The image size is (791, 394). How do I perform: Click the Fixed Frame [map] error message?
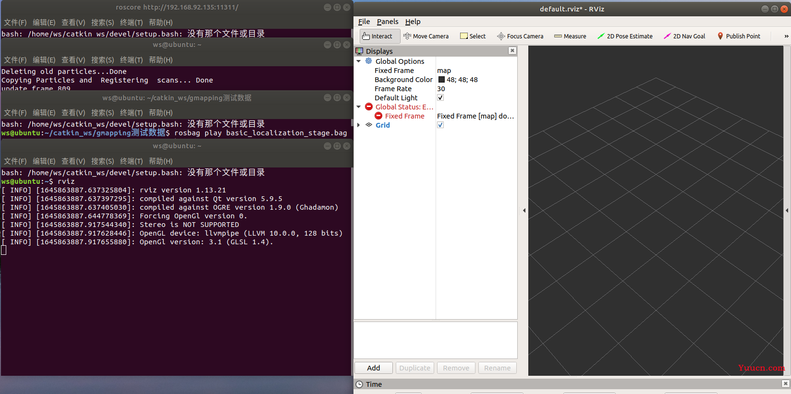tap(475, 116)
